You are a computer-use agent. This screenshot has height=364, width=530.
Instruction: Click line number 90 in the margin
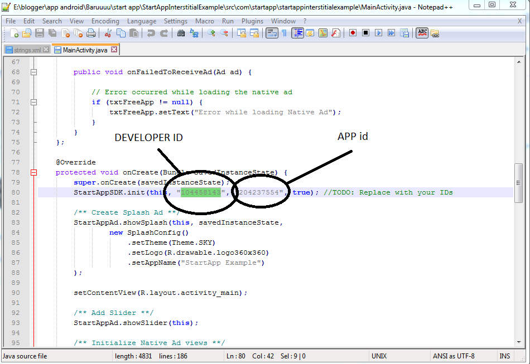[16, 293]
